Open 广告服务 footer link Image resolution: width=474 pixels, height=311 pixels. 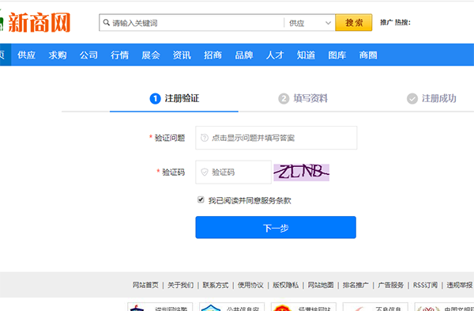[391, 285]
